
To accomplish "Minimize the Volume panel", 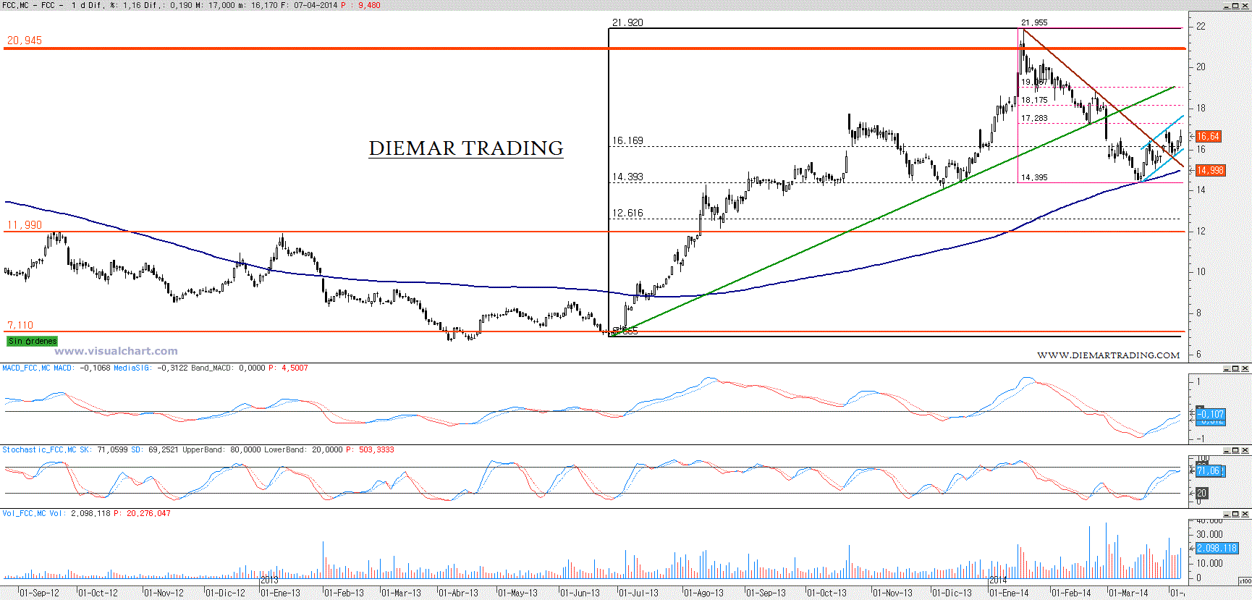I will point(1227,514).
